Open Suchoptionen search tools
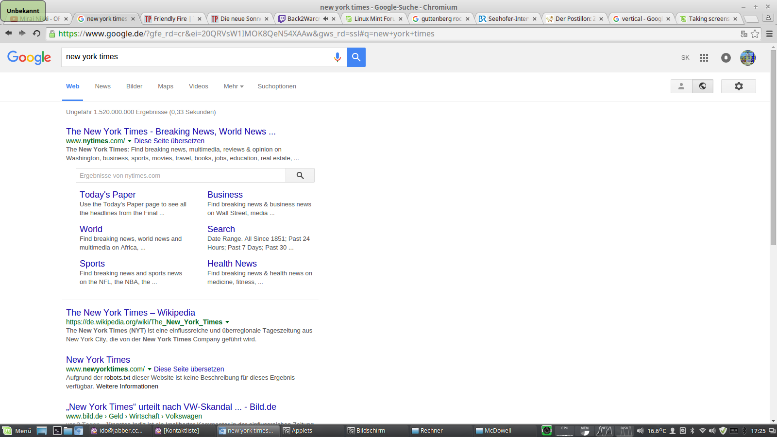 coord(277,86)
